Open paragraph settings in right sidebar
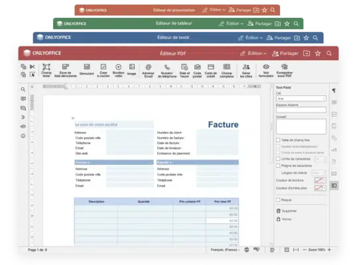 tap(334, 91)
